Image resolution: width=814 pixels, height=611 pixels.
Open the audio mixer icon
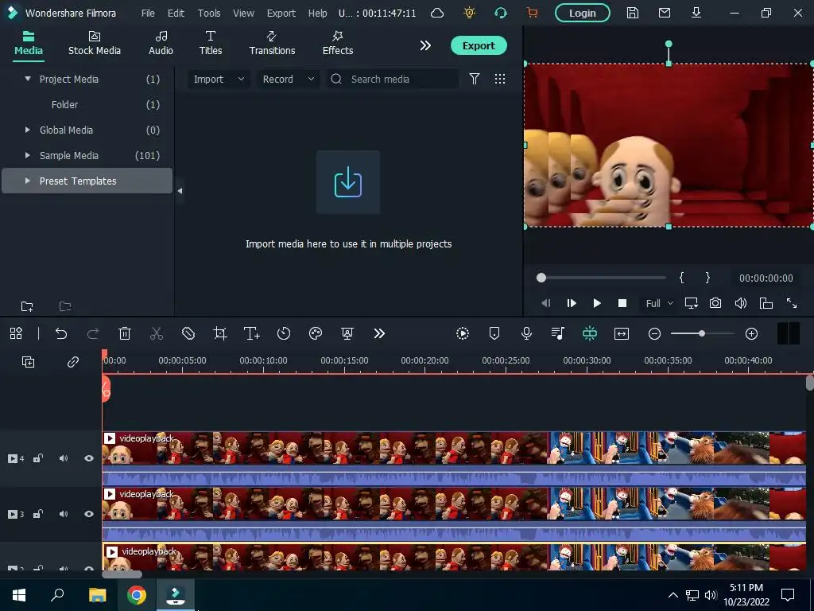tap(558, 333)
